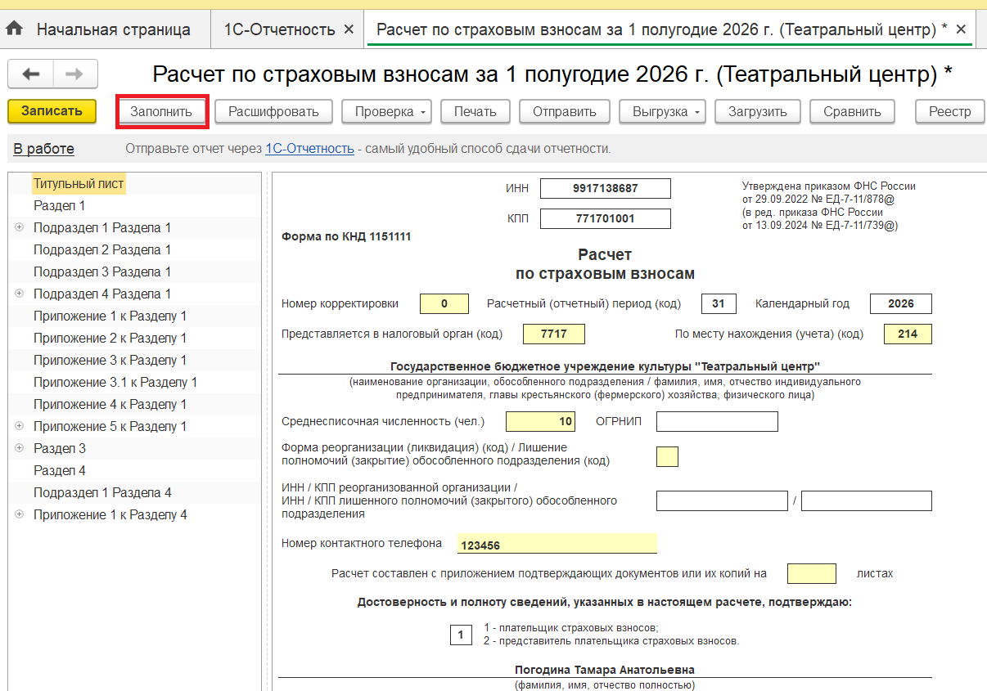
Task: Select Подраздел 3 Раздела 1
Action: pos(102,271)
